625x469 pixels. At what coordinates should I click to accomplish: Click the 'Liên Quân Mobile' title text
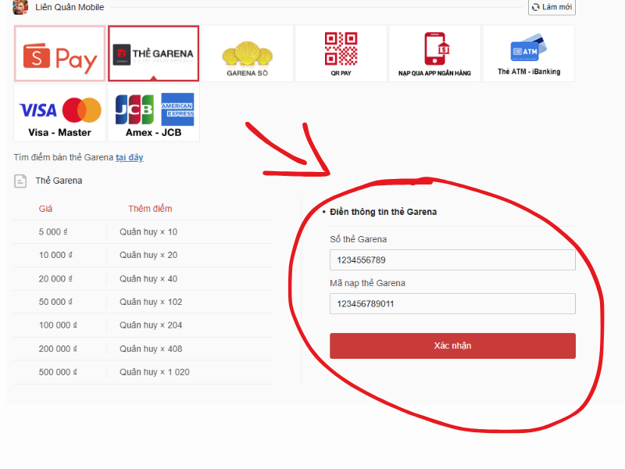click(x=70, y=7)
